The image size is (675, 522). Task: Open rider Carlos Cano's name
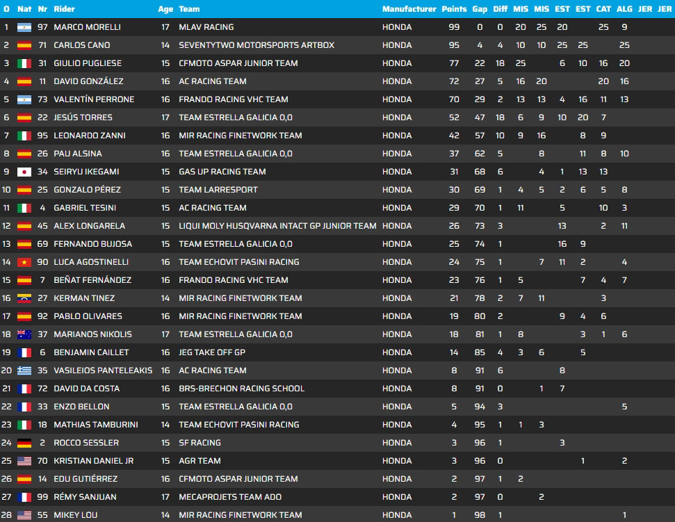pyautogui.click(x=81, y=45)
